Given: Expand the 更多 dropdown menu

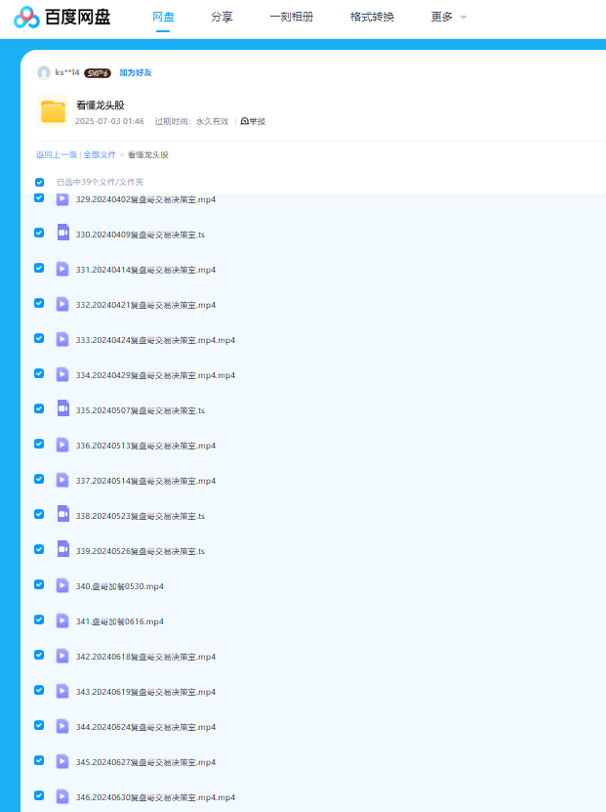Looking at the screenshot, I should click(448, 18).
